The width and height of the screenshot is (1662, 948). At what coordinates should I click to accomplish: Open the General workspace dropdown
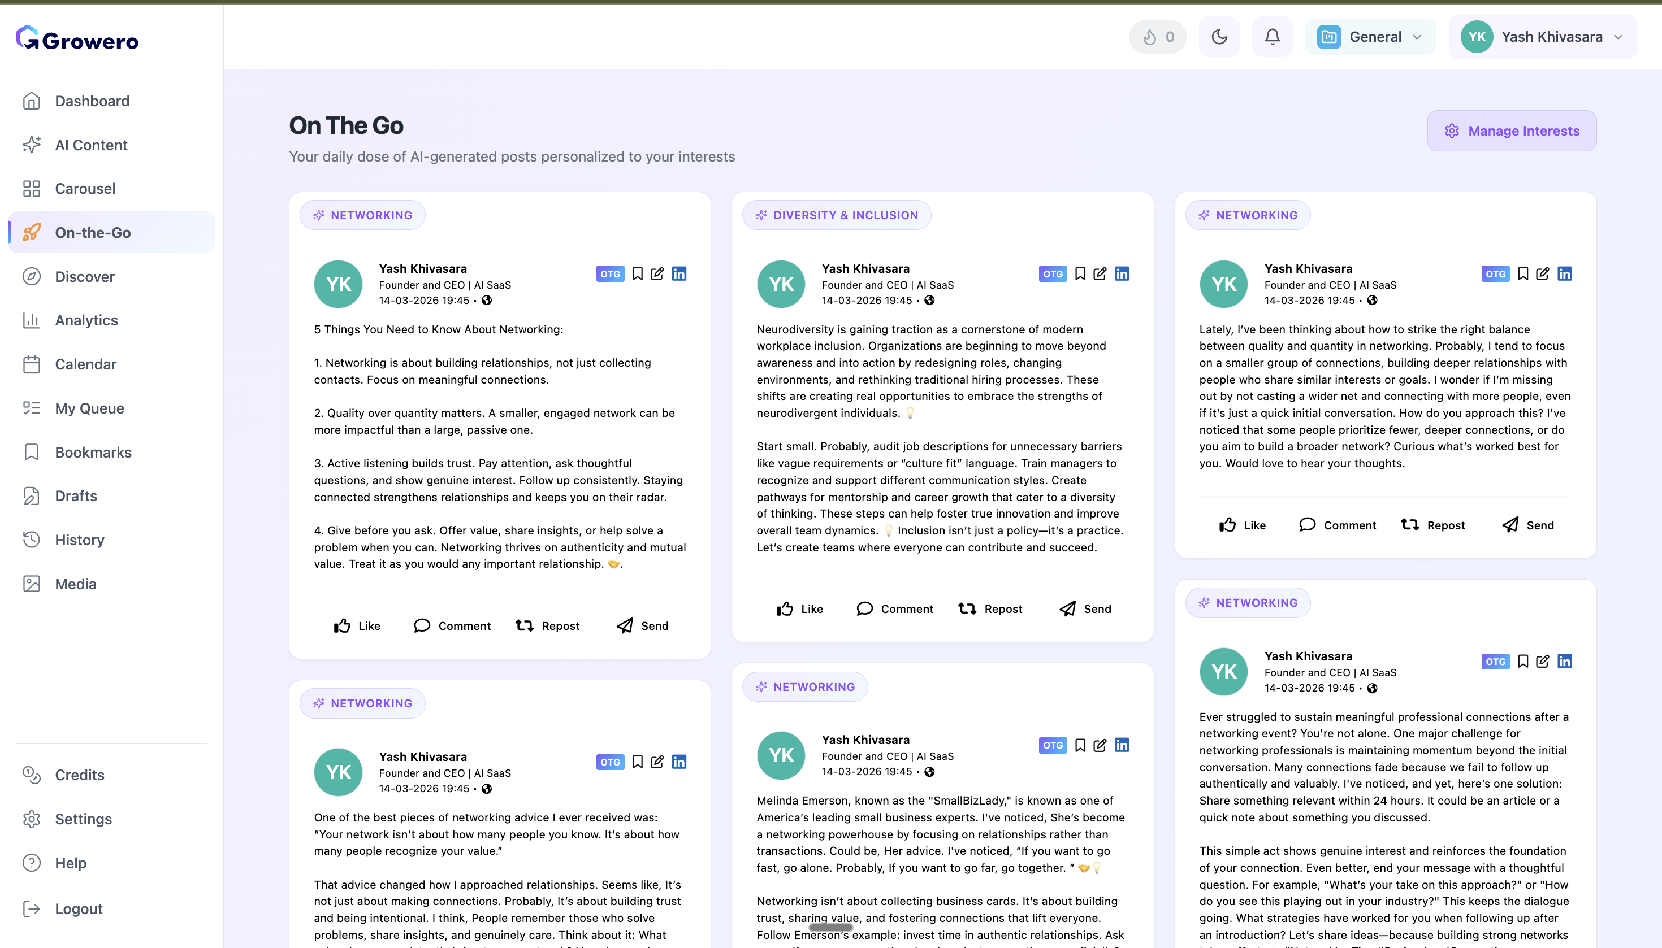[1370, 37]
